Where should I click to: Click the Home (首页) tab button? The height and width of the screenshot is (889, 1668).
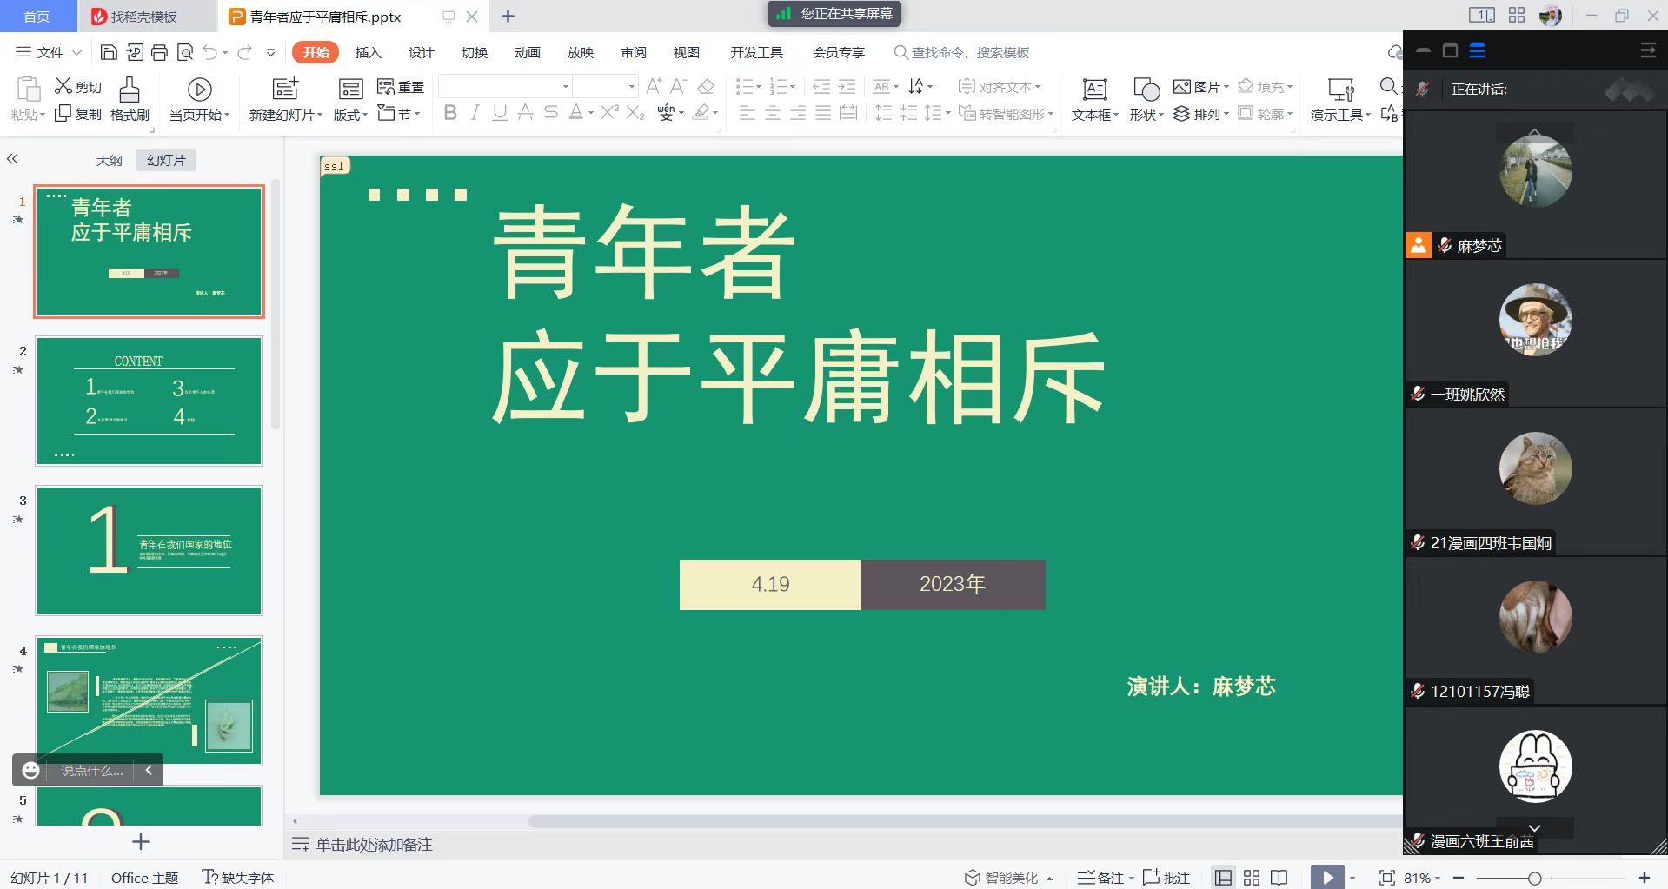point(37,16)
